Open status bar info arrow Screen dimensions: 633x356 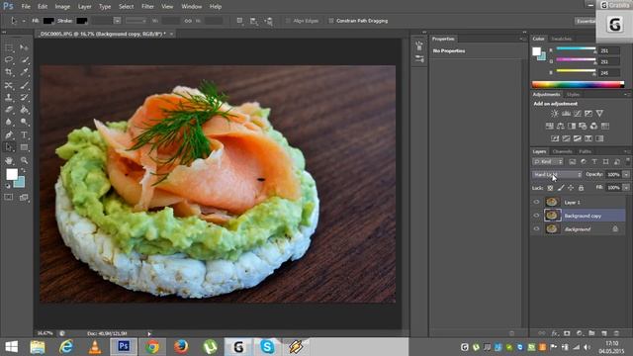[149, 334]
